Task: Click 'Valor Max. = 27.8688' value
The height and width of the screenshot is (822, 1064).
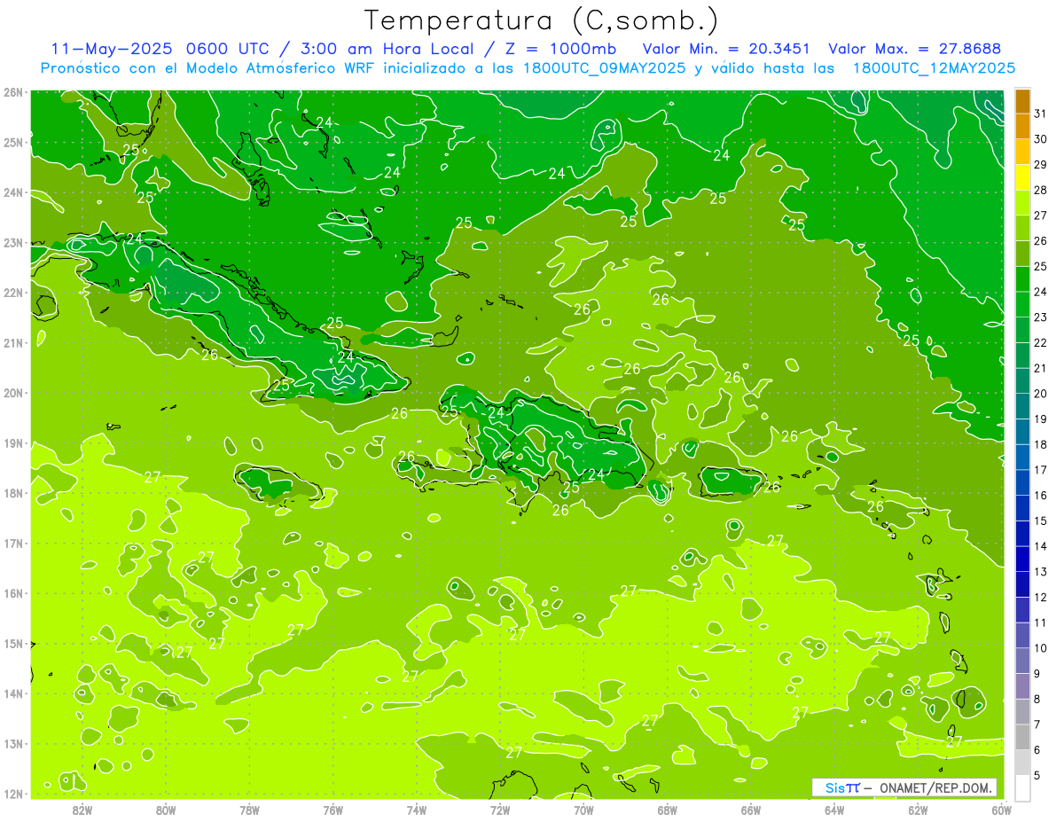Action: [x=914, y=48]
